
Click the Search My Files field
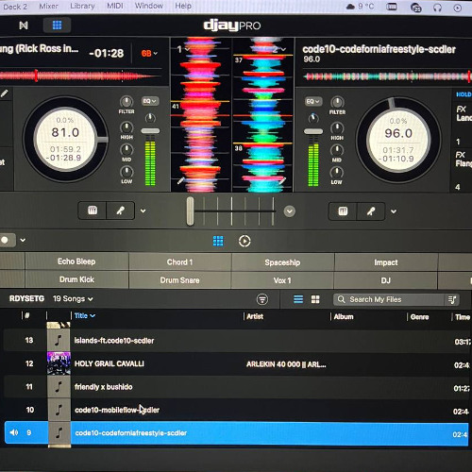[x=390, y=299]
